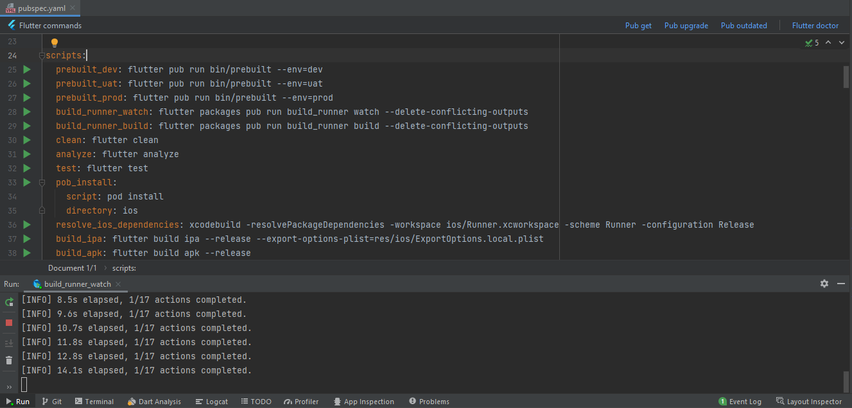
Task: Click the editor vertical scrollbar thumb
Action: [846, 76]
